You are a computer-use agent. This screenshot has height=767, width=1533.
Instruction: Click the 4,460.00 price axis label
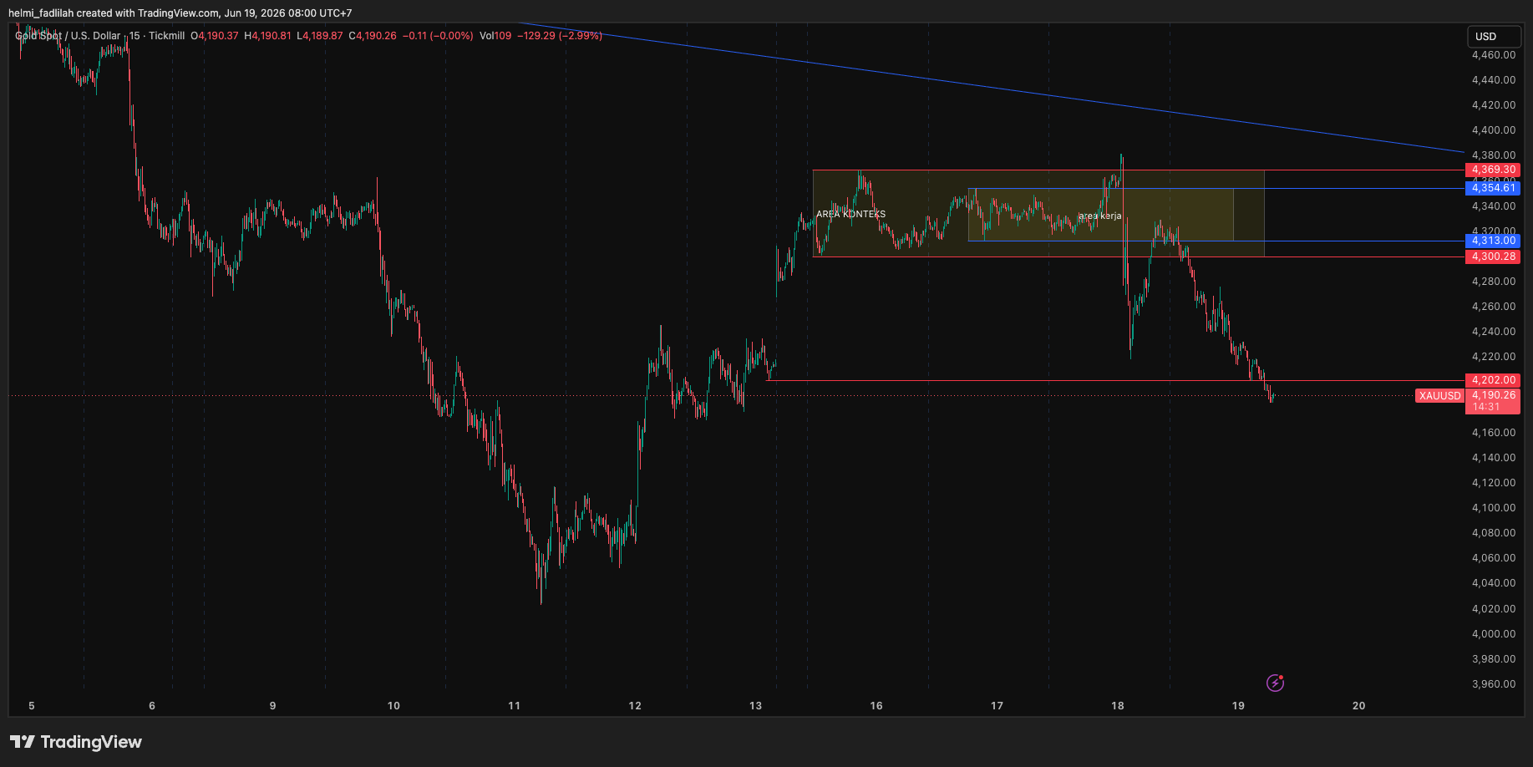tap(1493, 55)
